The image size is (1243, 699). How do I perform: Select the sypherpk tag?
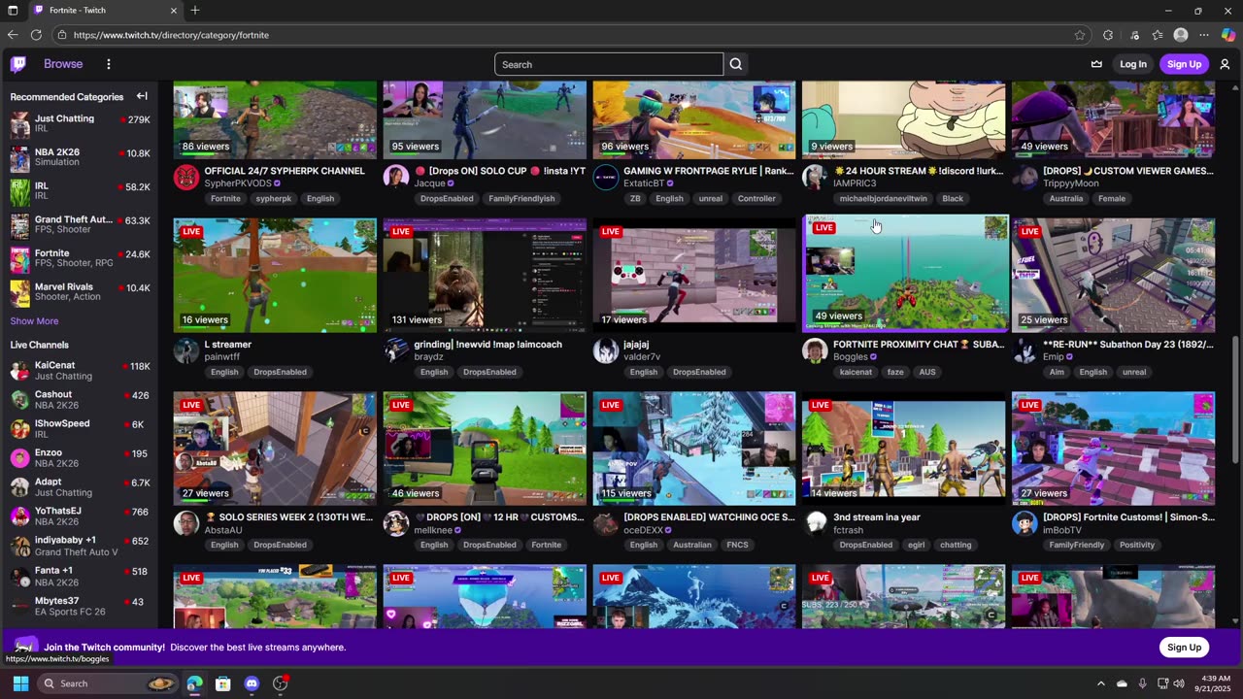[274, 199]
